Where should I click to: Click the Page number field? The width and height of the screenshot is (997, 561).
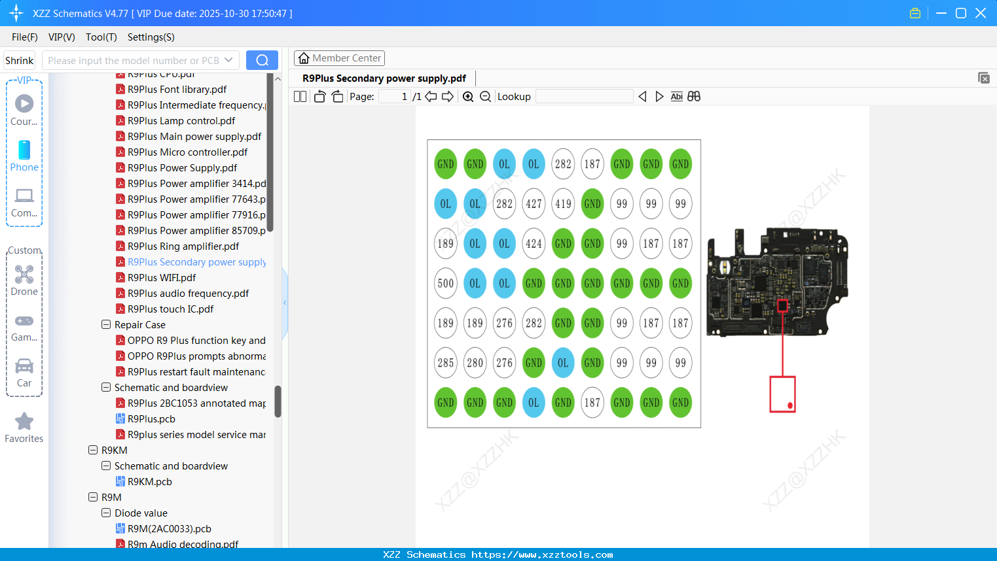pos(395,97)
